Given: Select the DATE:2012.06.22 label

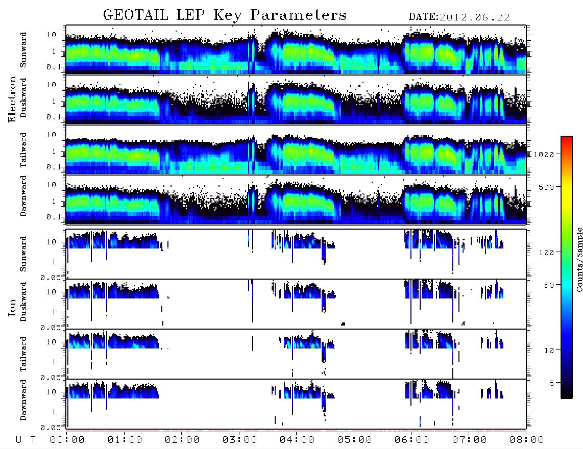Looking at the screenshot, I should coord(459,17).
